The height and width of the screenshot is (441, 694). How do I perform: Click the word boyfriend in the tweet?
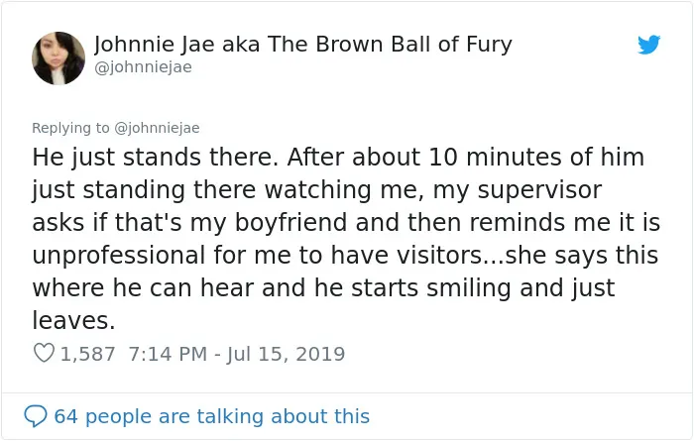click(x=290, y=223)
